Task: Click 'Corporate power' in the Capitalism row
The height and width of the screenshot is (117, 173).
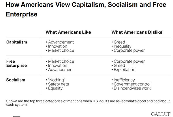Action: click(129, 51)
